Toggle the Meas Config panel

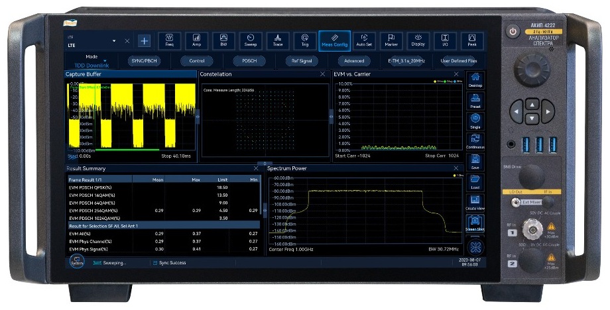[x=335, y=40]
